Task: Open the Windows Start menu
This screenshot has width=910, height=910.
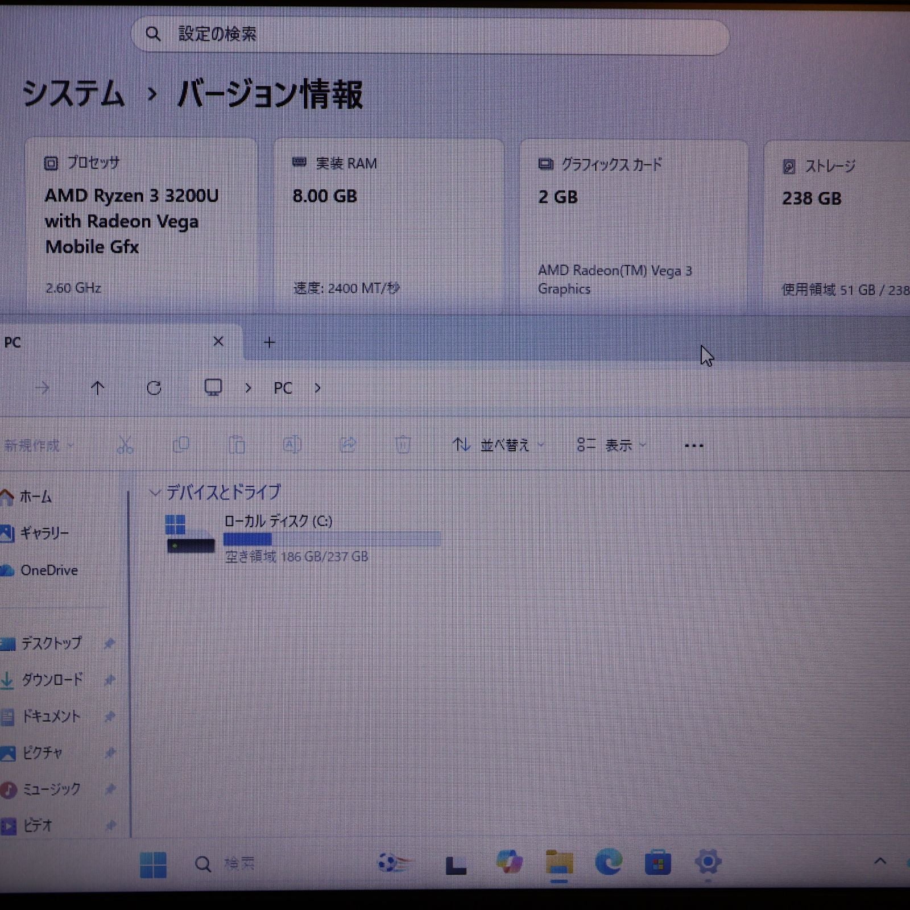Action: tap(154, 865)
